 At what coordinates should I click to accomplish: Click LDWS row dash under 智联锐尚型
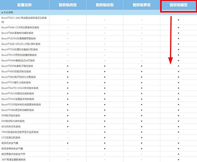[x=68, y=39]
